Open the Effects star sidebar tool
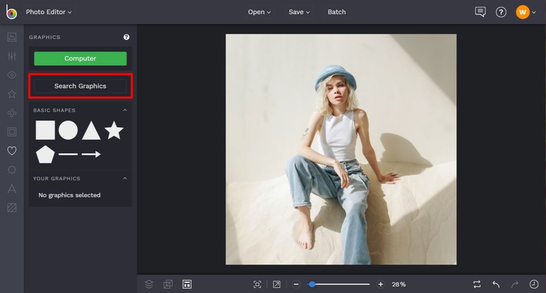This screenshot has width=546, height=293. coord(12,94)
